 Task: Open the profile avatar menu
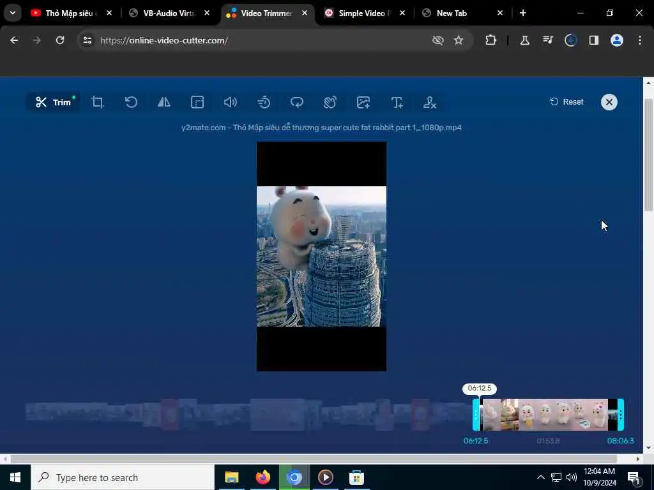tap(617, 40)
